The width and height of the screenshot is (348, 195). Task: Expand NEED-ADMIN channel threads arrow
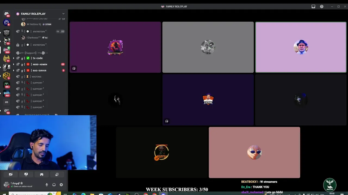click(x=13, y=64)
